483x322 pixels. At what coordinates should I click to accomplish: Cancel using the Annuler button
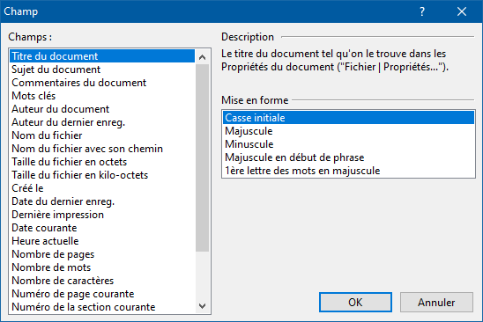(x=436, y=303)
